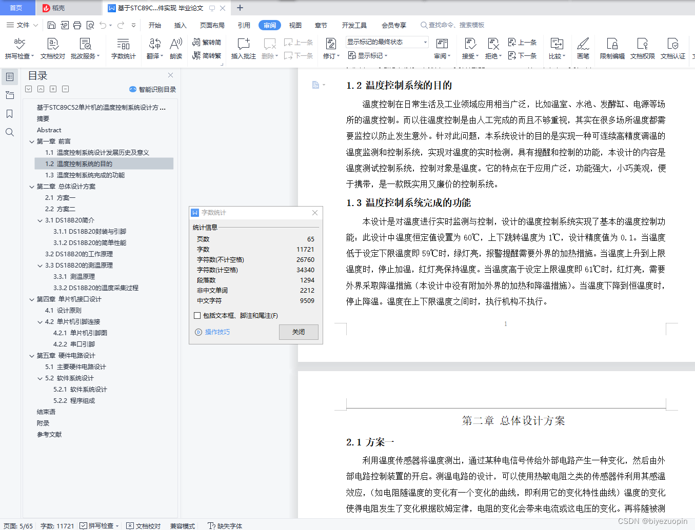Toggle spell check in status bar (拼写检查)
The height and width of the screenshot is (530, 695).
click(99, 525)
